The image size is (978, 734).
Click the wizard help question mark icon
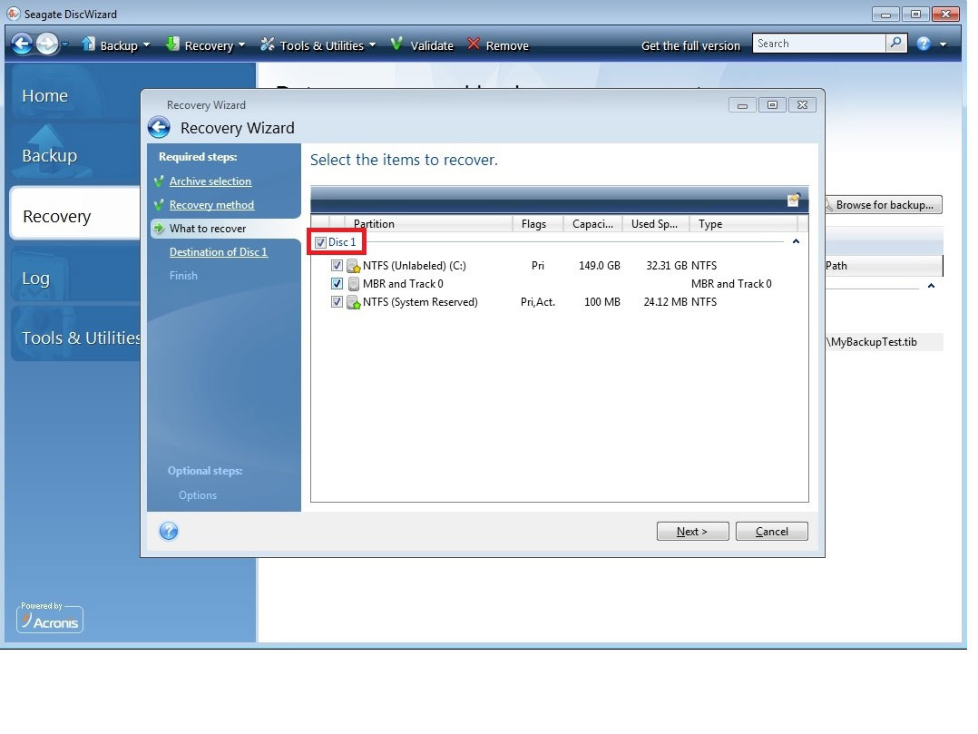pos(169,532)
